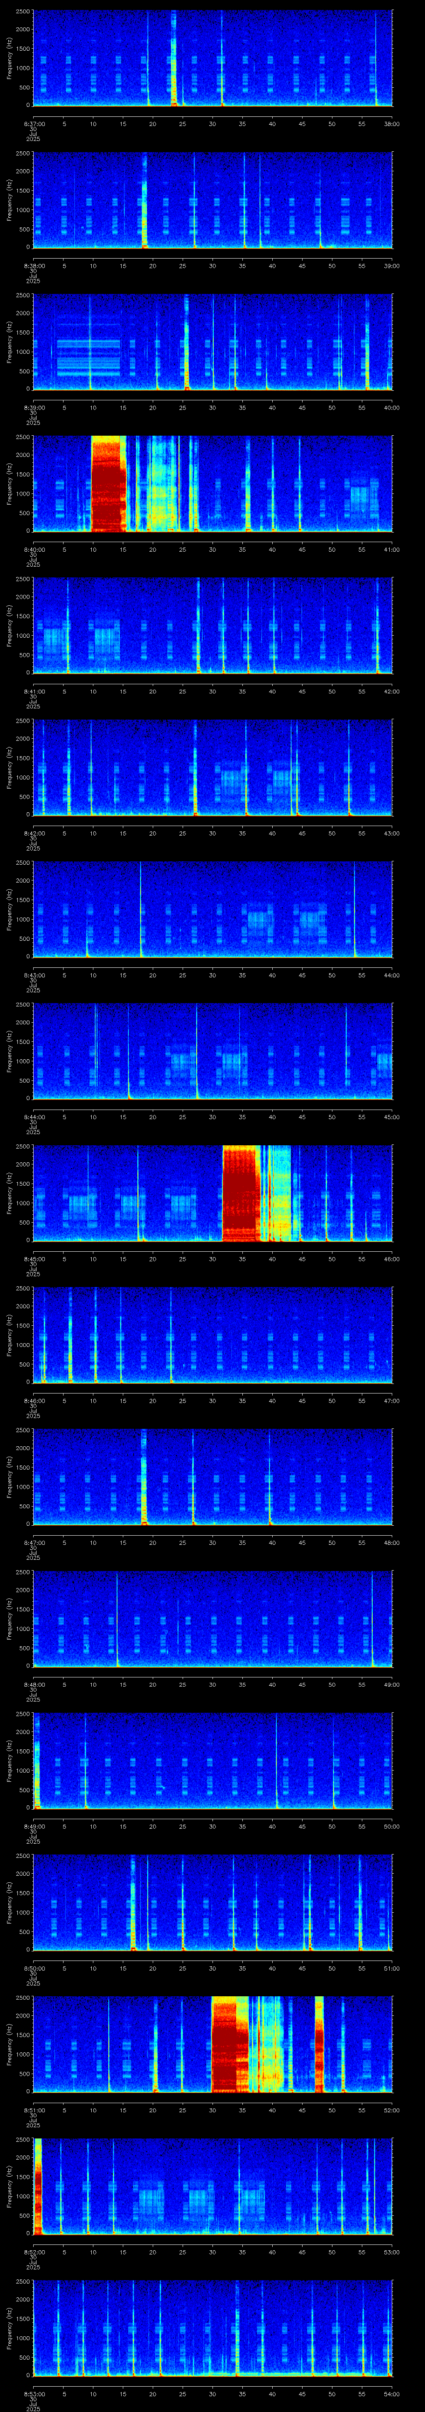Click the bright spike near 23 seconds in 8:37 spectrogram

point(175,58)
